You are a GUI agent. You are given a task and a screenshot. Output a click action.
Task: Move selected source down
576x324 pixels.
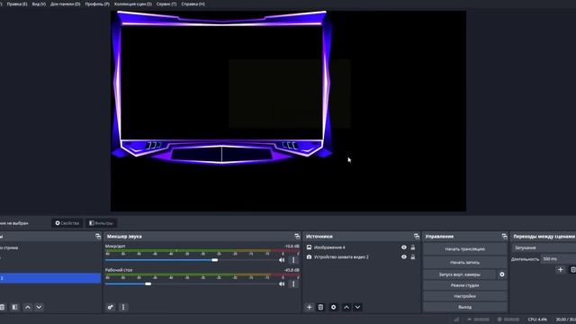point(358,307)
